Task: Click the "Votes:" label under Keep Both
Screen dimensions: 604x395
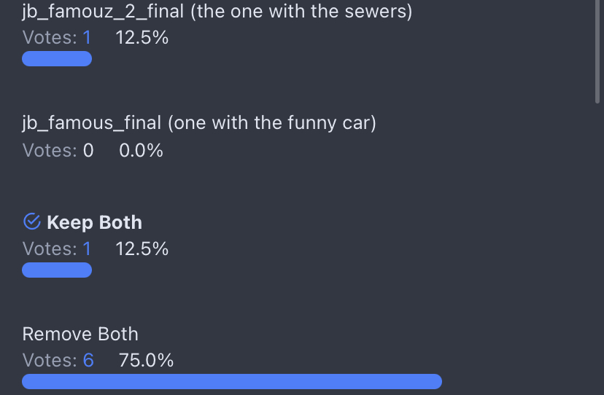Action: 50,249
